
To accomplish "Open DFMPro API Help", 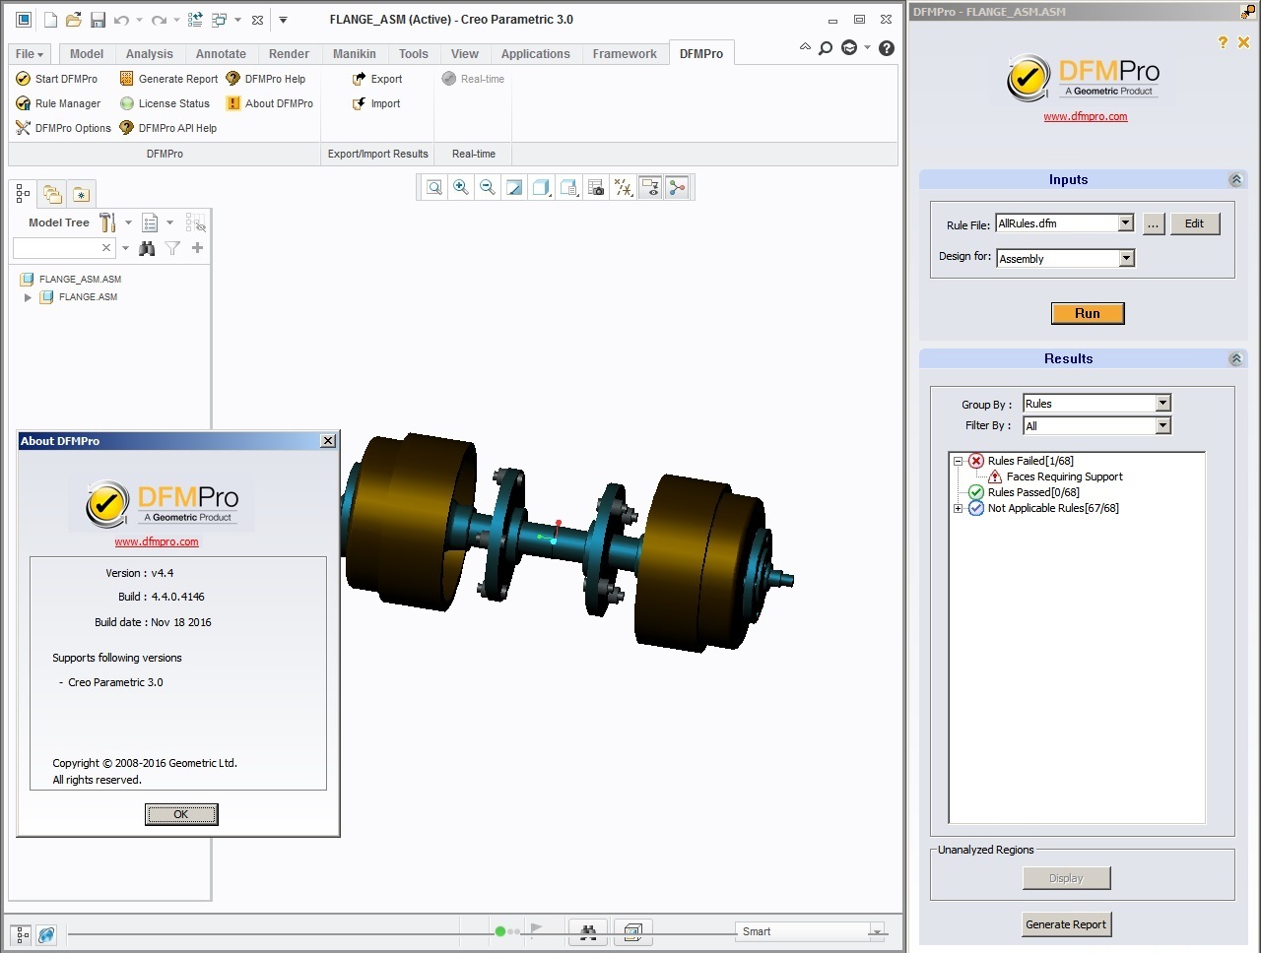I will [x=167, y=128].
